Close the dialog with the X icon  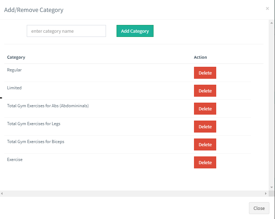click(x=267, y=8)
